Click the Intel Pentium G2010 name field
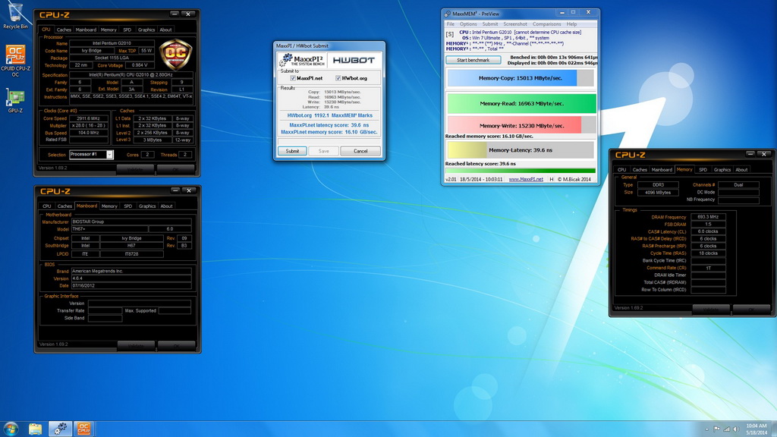 (x=112, y=43)
